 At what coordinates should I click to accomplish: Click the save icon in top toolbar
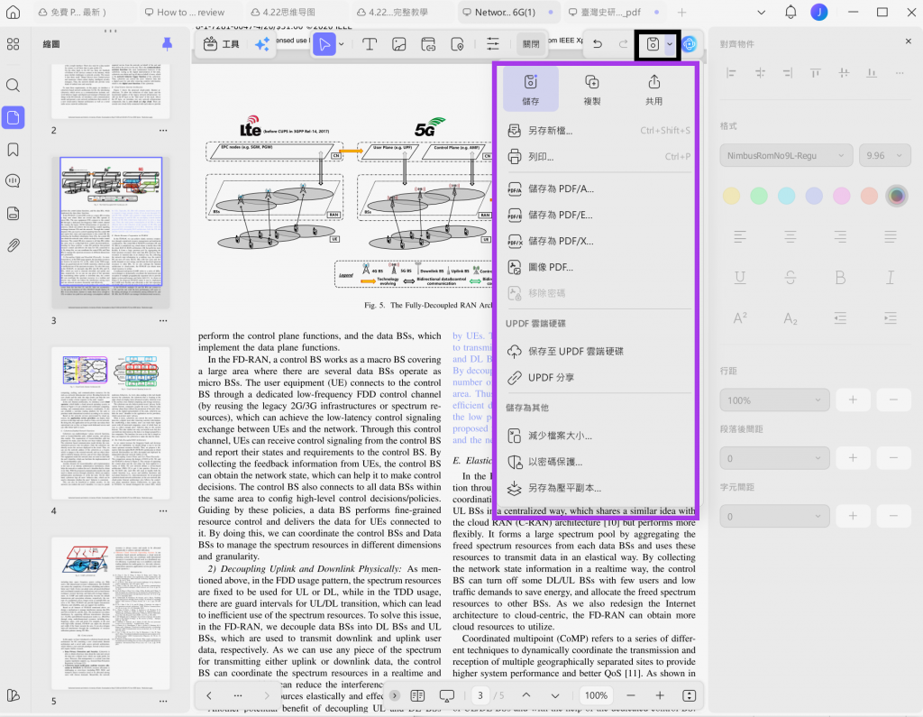click(653, 44)
